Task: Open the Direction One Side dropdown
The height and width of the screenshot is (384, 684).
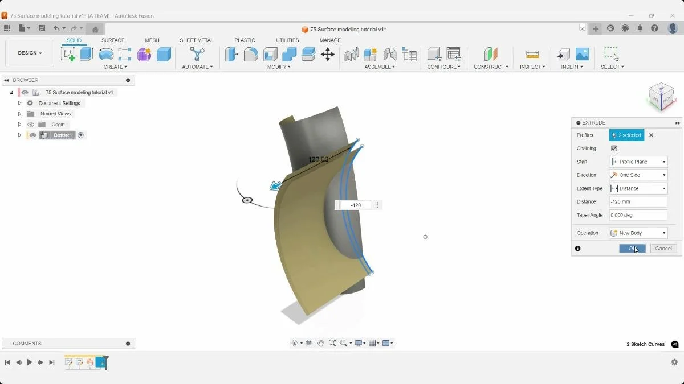Action: pos(638,175)
